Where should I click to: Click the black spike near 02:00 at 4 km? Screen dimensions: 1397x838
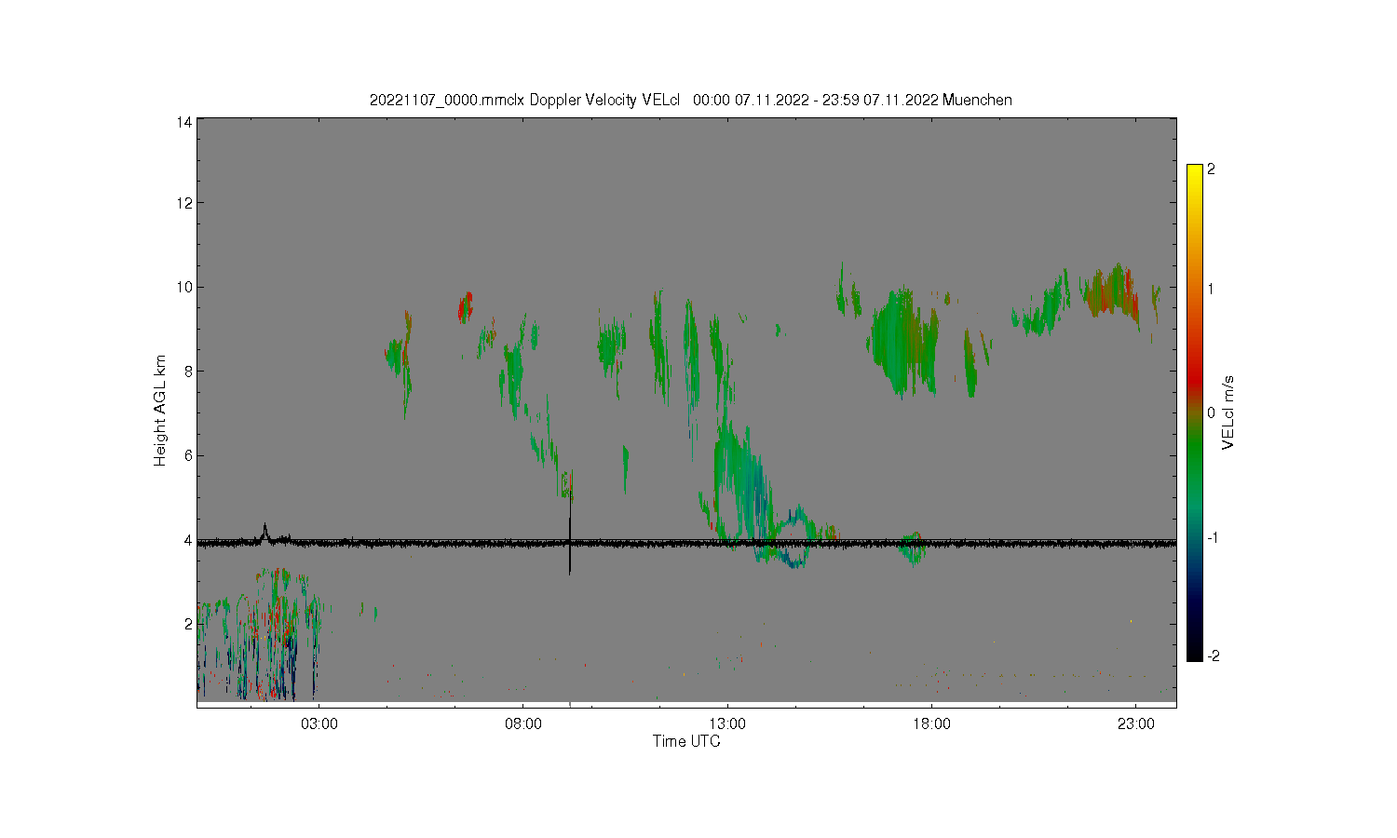[264, 531]
